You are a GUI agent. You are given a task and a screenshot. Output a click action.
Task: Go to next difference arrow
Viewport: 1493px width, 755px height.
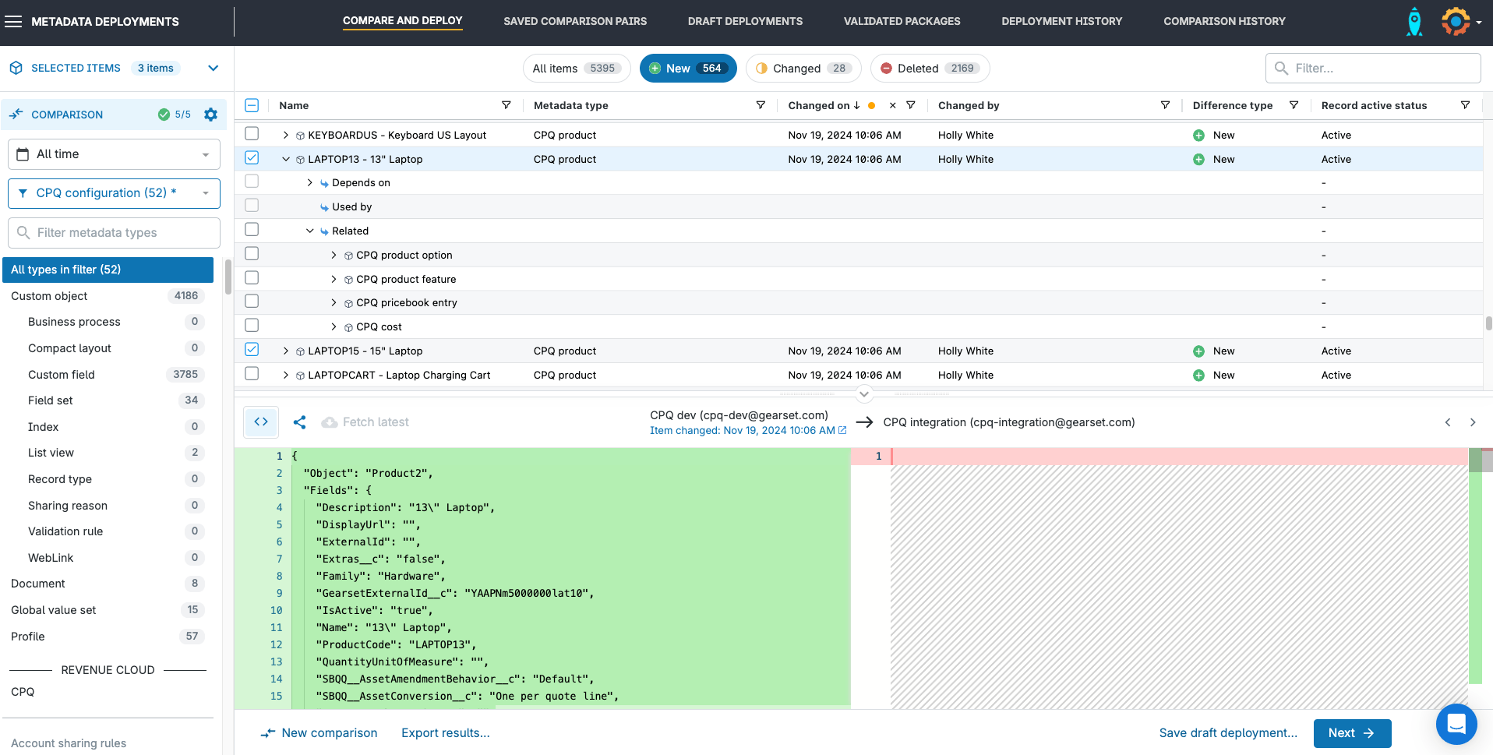click(x=1472, y=422)
